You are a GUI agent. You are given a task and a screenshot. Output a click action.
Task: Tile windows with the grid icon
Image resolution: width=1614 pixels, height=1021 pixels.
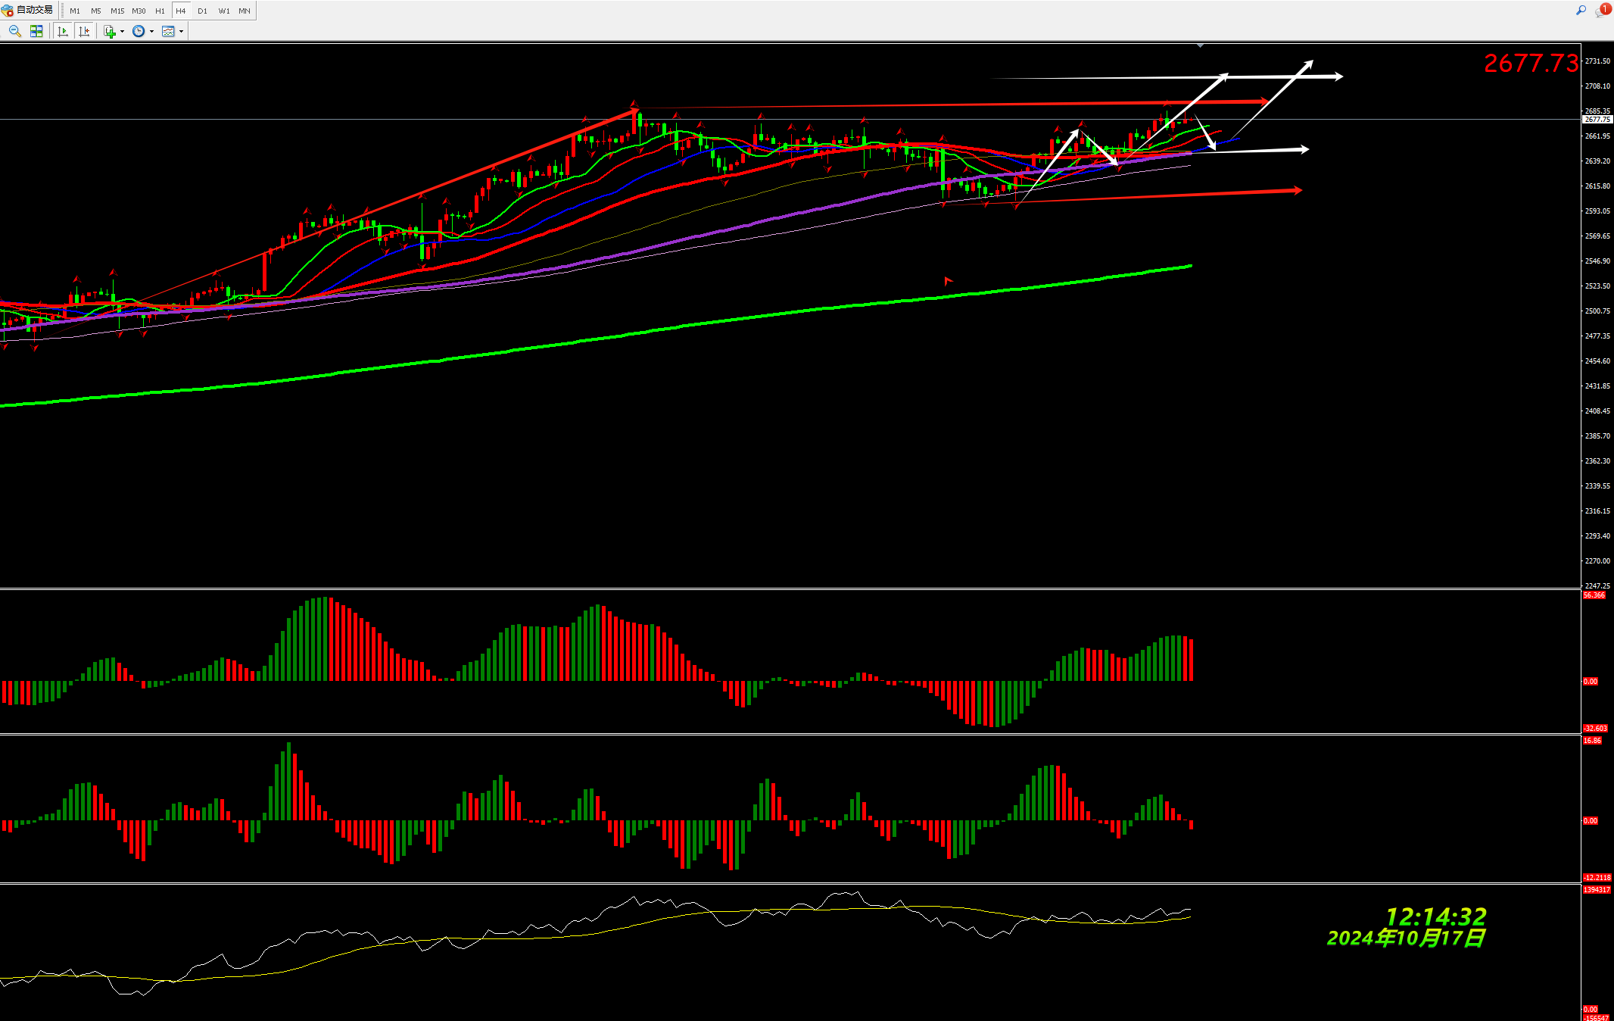pyautogui.click(x=36, y=31)
